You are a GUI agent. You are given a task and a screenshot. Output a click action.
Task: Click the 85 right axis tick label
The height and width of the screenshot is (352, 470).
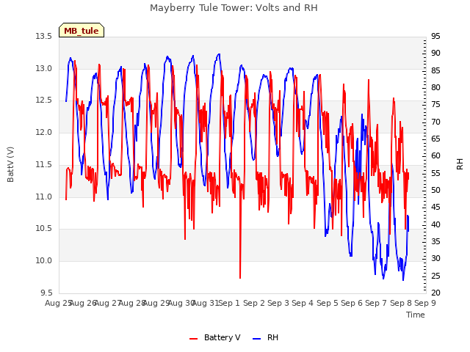click(435, 70)
